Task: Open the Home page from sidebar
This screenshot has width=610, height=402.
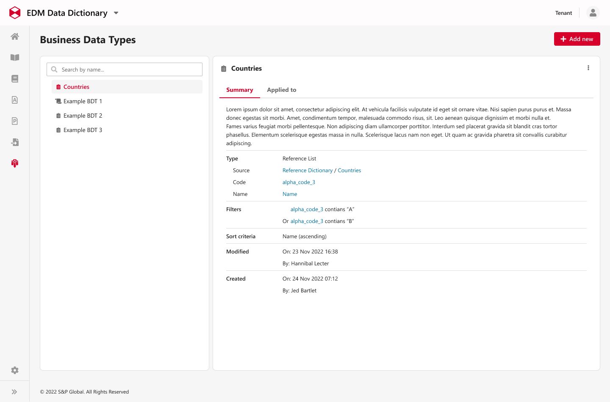Action: (x=15, y=36)
